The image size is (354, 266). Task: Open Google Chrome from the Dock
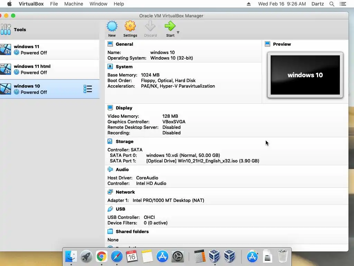[101, 256]
